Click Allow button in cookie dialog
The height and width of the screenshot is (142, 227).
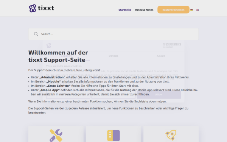[159, 95]
